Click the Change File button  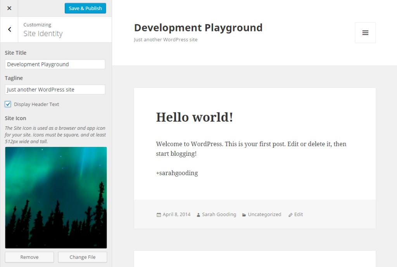[x=82, y=257]
